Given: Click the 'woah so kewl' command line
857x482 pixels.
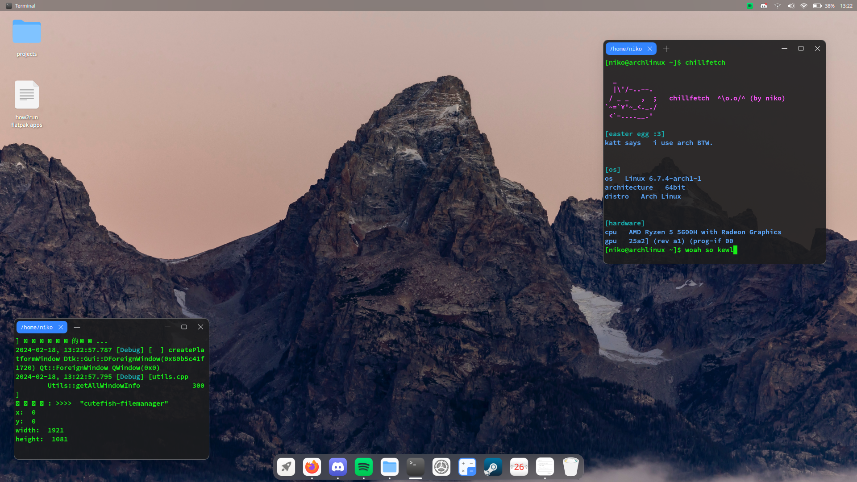Looking at the screenshot, I should pyautogui.click(x=709, y=250).
